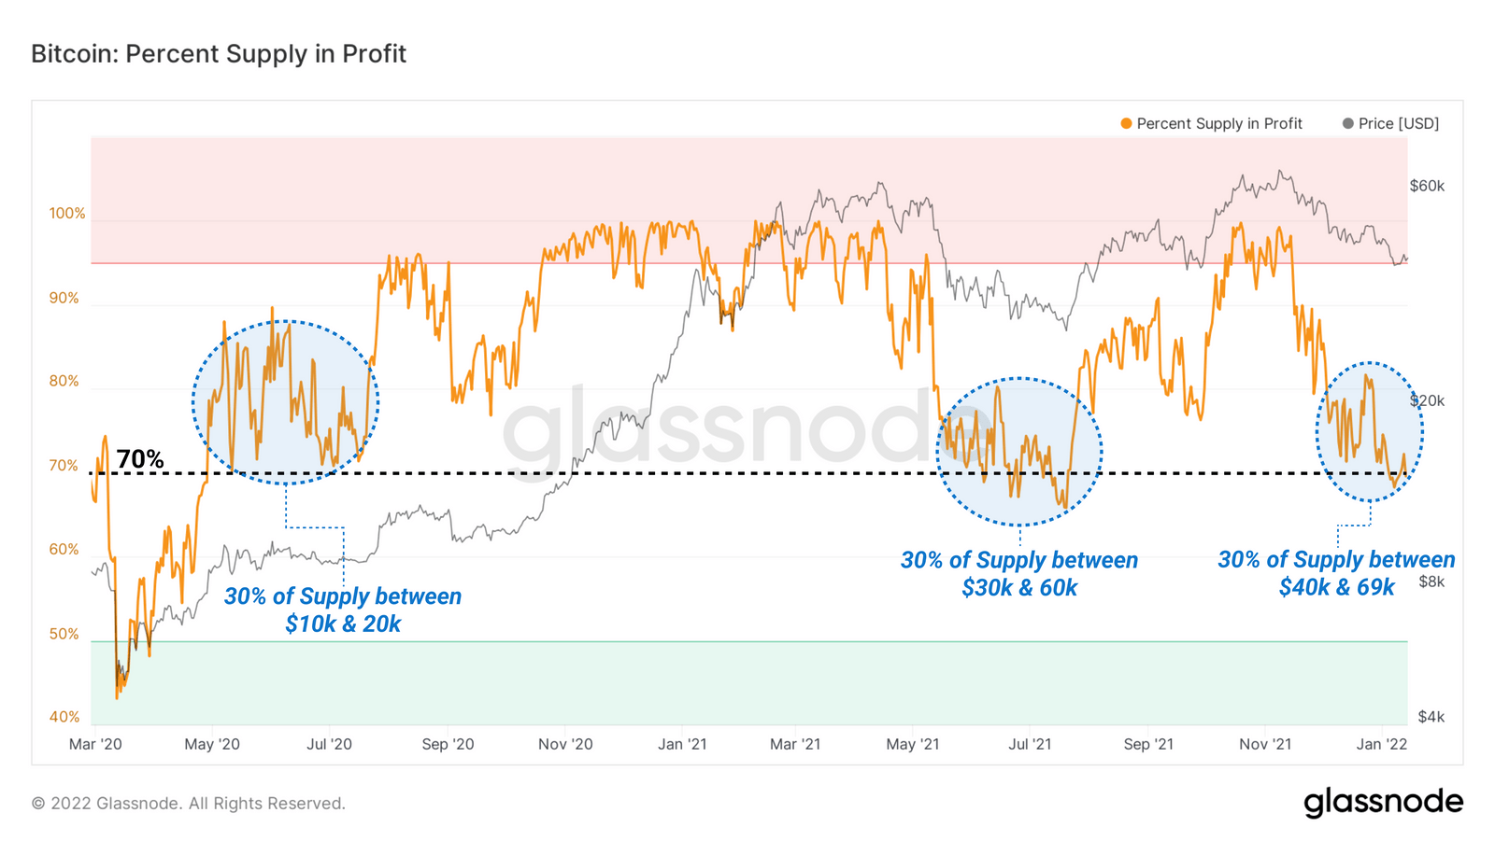
Task: Click the $30k & 60k supply annotation
Action: point(1019,573)
